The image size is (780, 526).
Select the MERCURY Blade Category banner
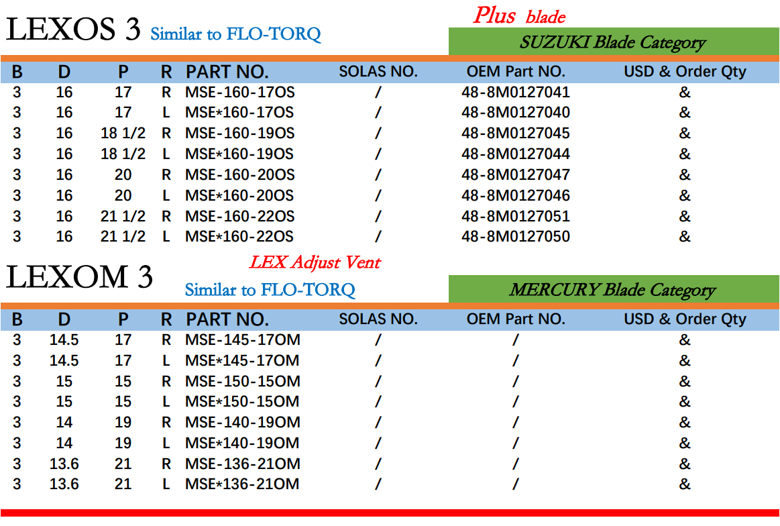pyautogui.click(x=614, y=289)
